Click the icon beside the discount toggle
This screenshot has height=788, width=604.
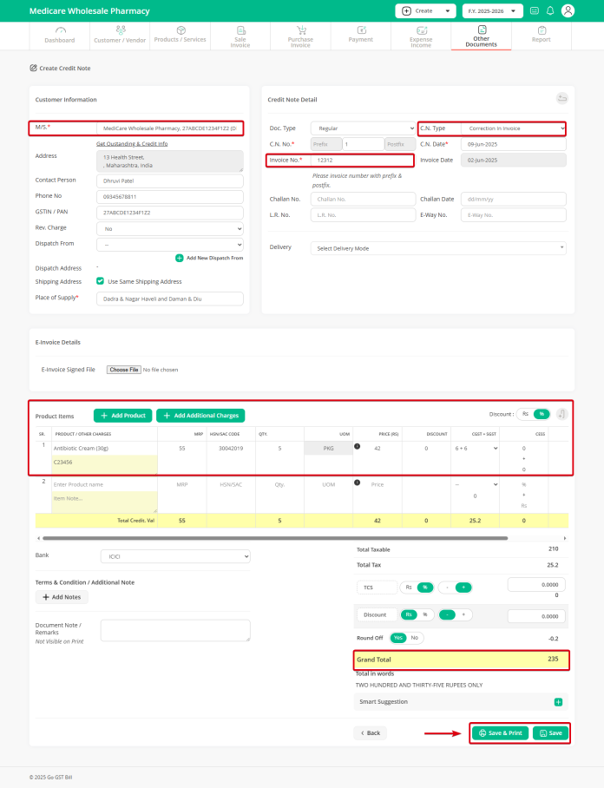tap(561, 414)
